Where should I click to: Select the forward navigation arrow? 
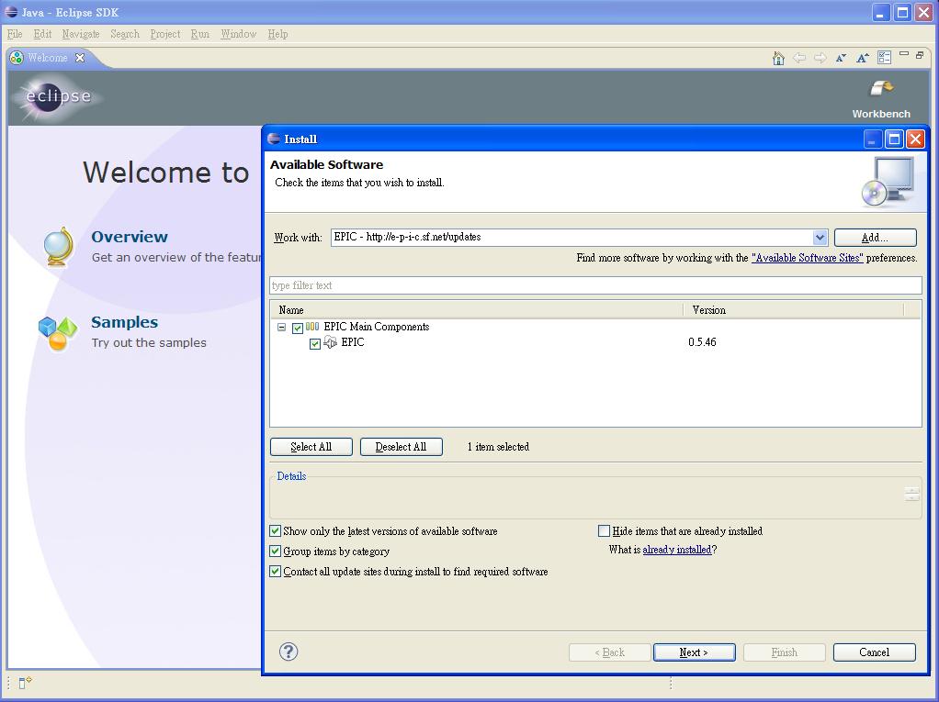point(819,57)
